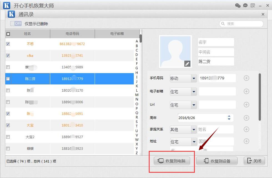Click the pencil edit icon on avatar

(x=187, y=64)
